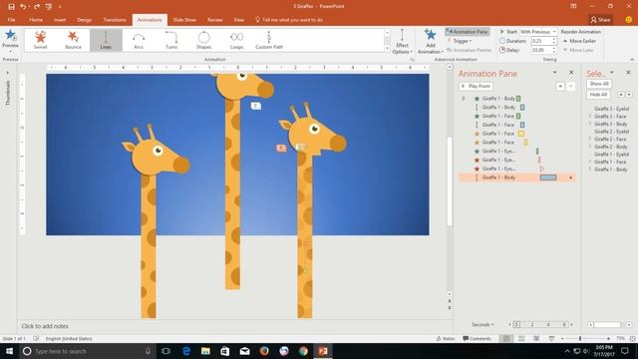Image resolution: width=638 pixels, height=359 pixels.
Task: Click Hide All in Selection pane
Action: (x=598, y=95)
